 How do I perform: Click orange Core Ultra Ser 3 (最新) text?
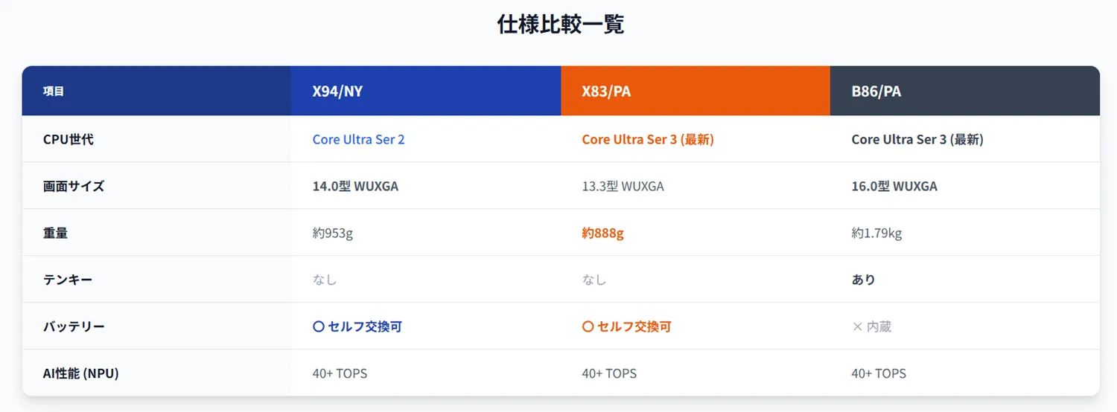click(x=648, y=139)
